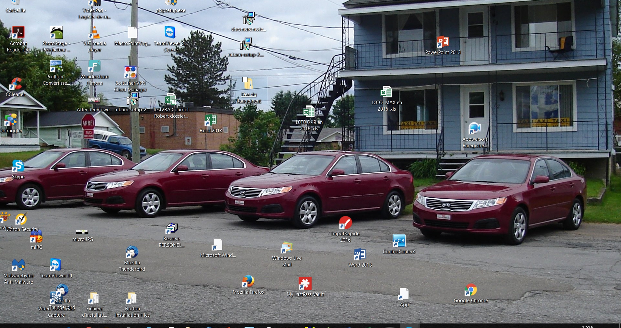Click the VLC media player shortcut
This screenshot has height=328, width=621.
pyautogui.click(x=94, y=33)
